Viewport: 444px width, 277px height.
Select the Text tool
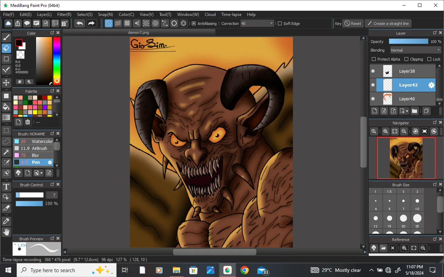(6, 187)
